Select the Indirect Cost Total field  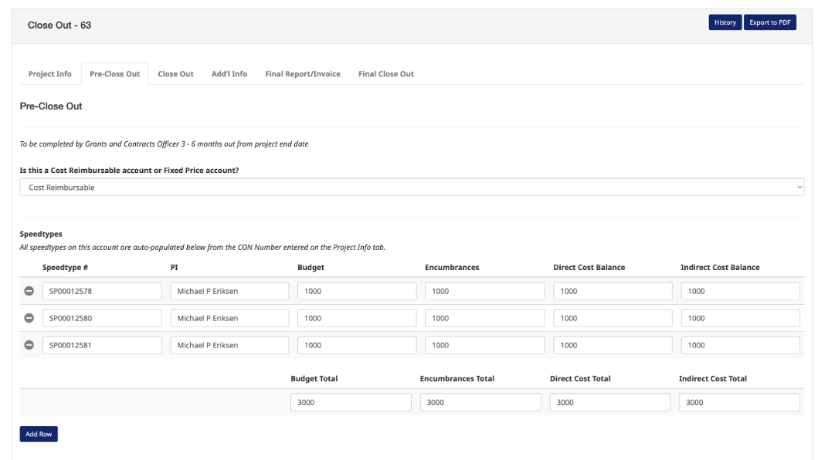pyautogui.click(x=739, y=402)
